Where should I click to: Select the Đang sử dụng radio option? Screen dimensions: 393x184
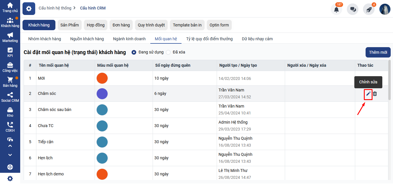(x=134, y=52)
